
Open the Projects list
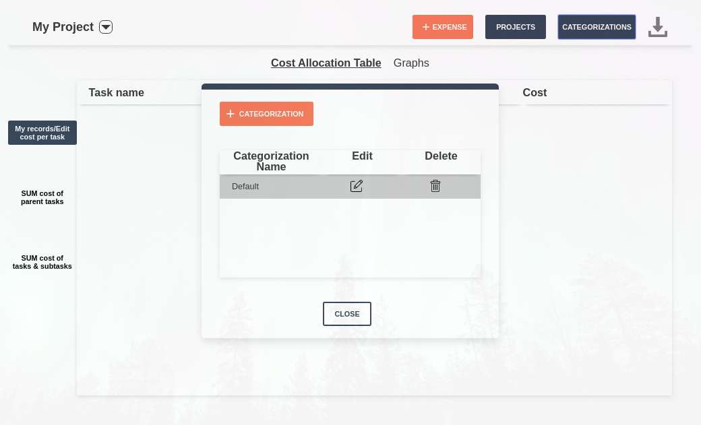[516, 27]
